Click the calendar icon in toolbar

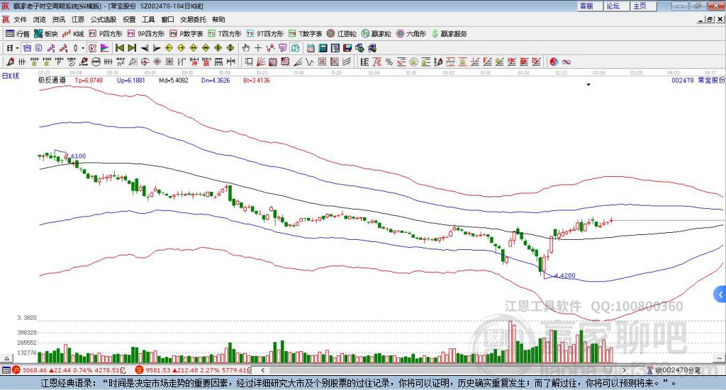pos(311,48)
